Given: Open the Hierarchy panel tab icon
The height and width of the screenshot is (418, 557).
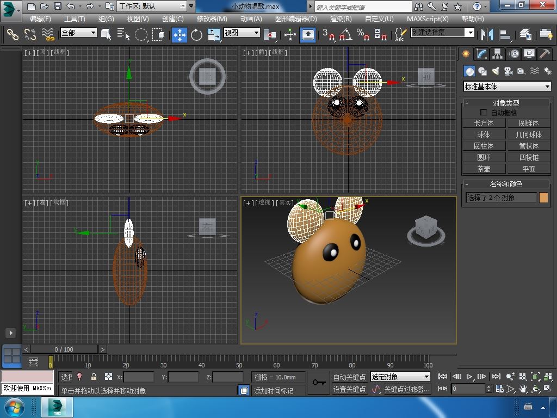Looking at the screenshot, I should coord(497,54).
